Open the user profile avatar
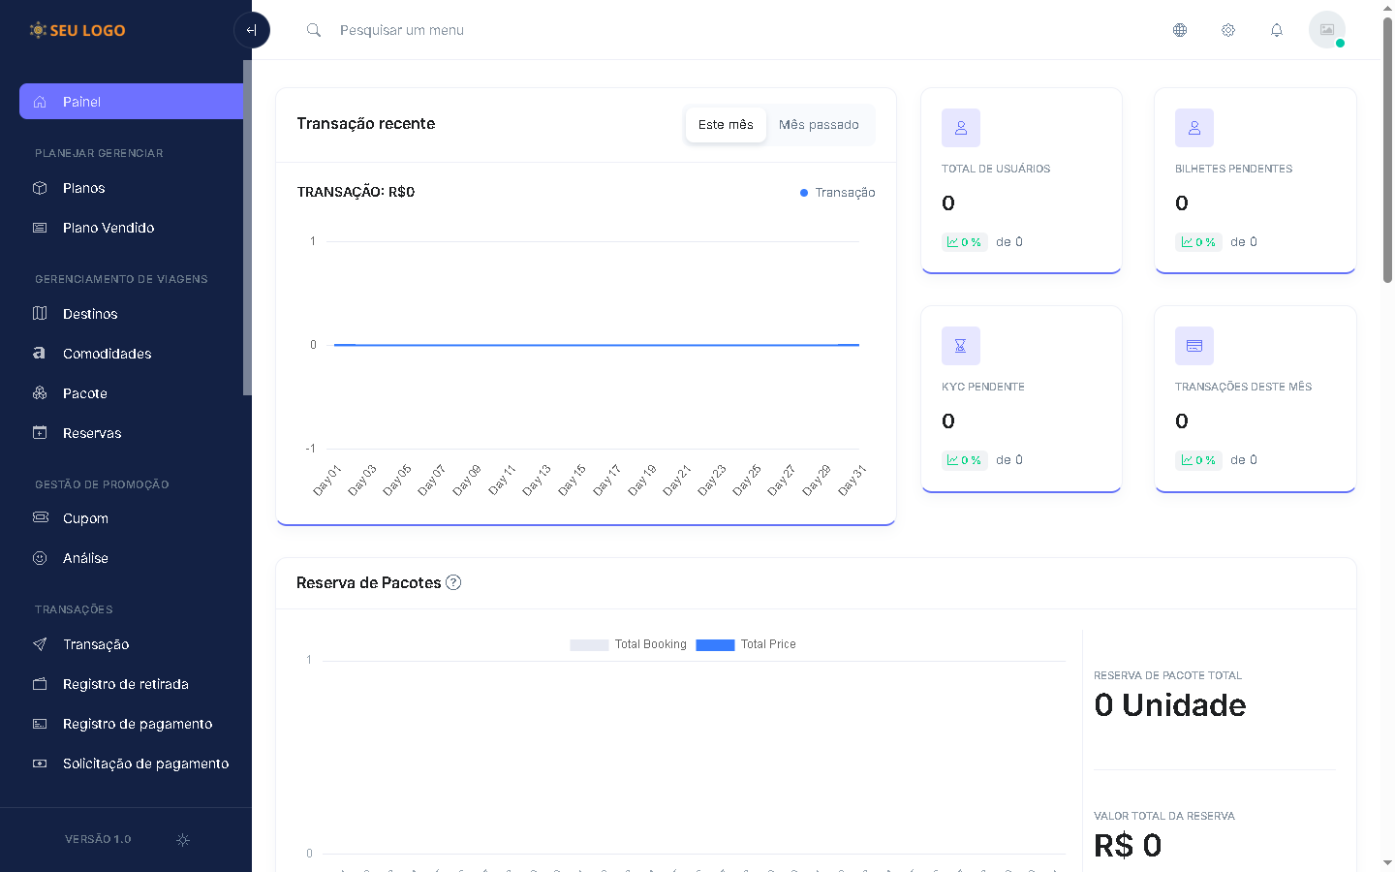Screen dimensions: 1395x872 pos(1326,30)
